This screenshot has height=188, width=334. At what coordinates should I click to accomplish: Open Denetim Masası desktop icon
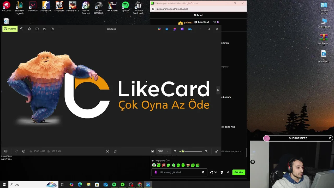pos(324,8)
